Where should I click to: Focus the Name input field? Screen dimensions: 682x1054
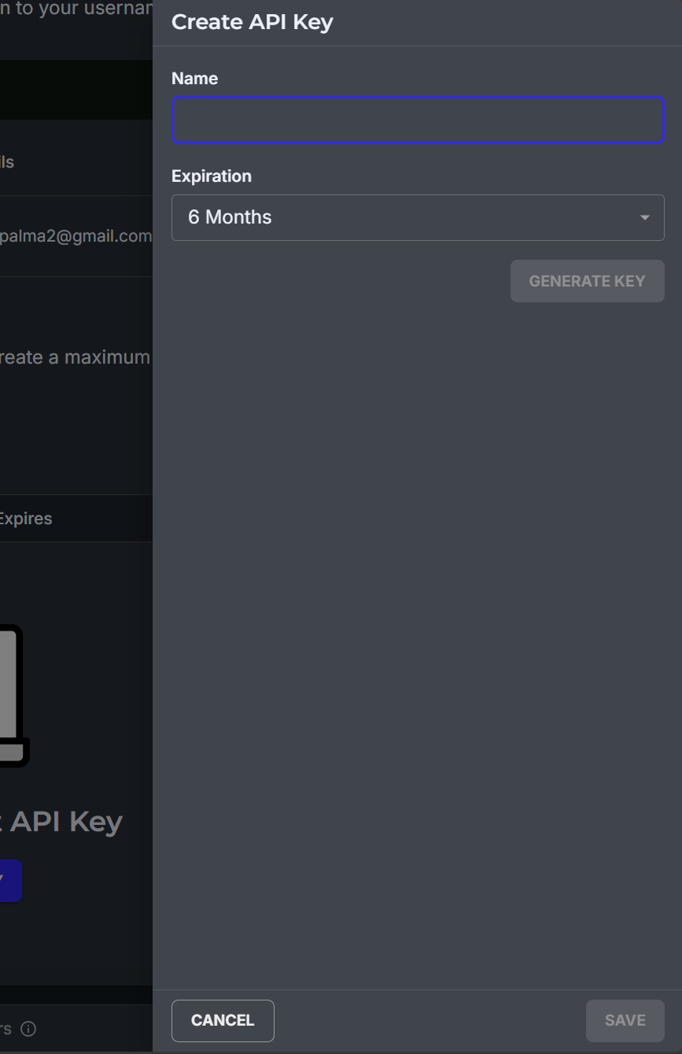[418, 120]
